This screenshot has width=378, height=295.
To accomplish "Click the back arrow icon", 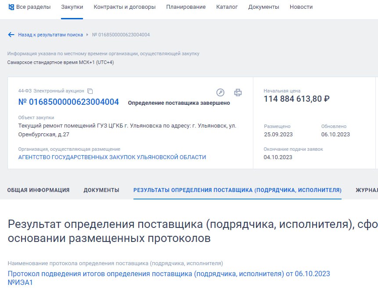I will click(11, 35).
